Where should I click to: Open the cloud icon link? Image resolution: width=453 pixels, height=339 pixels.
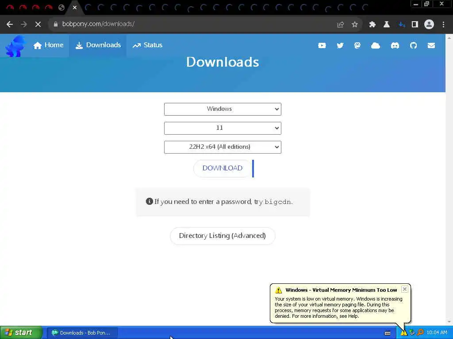pos(375,45)
